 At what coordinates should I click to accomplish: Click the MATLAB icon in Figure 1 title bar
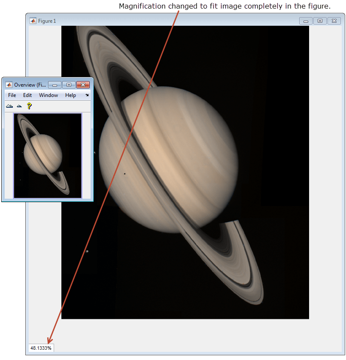tap(33, 21)
